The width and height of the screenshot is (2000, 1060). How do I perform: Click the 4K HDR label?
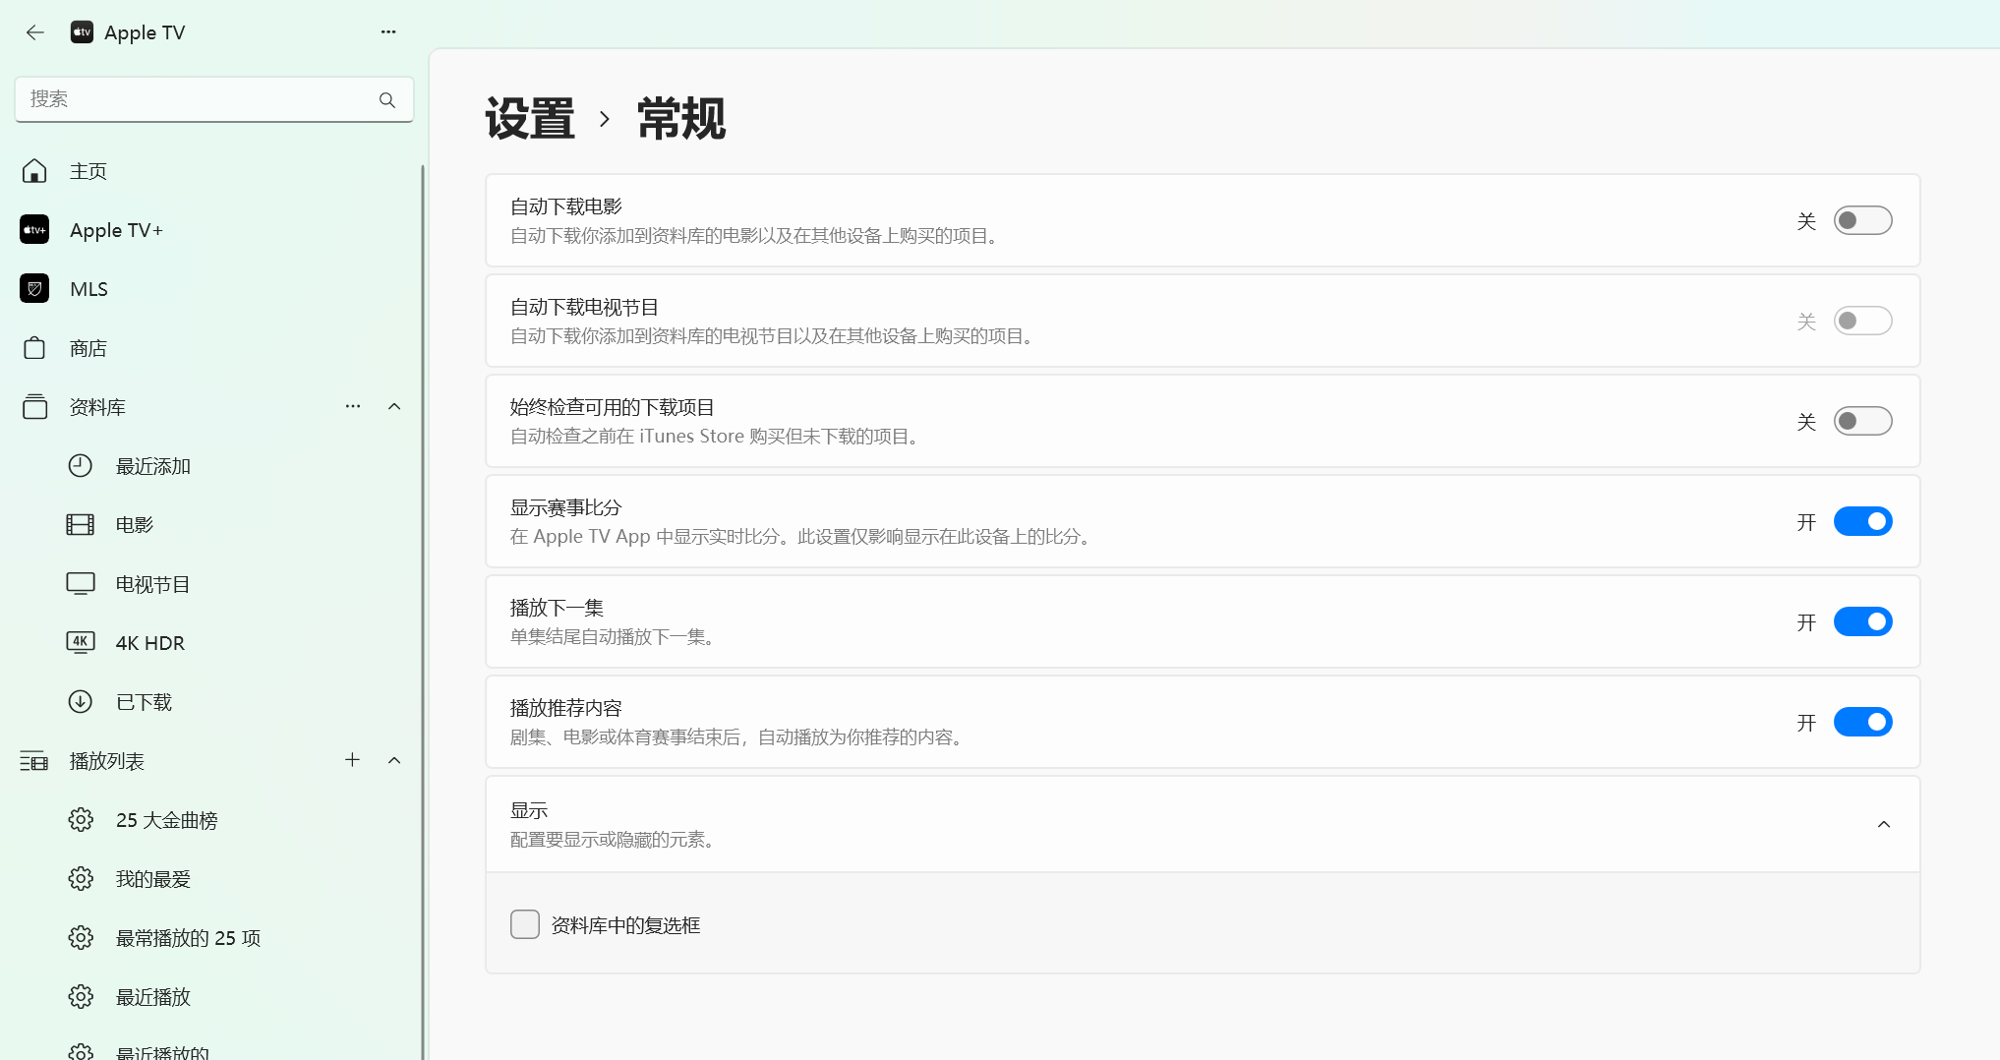coord(150,643)
